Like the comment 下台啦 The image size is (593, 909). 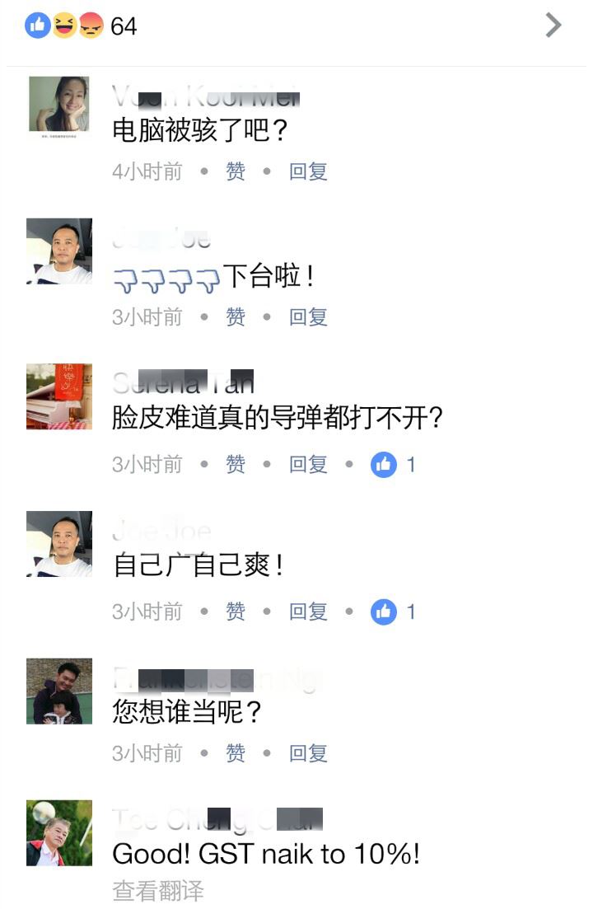235,317
